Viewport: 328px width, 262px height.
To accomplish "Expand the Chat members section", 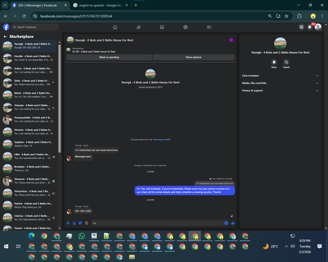I will tap(280, 76).
